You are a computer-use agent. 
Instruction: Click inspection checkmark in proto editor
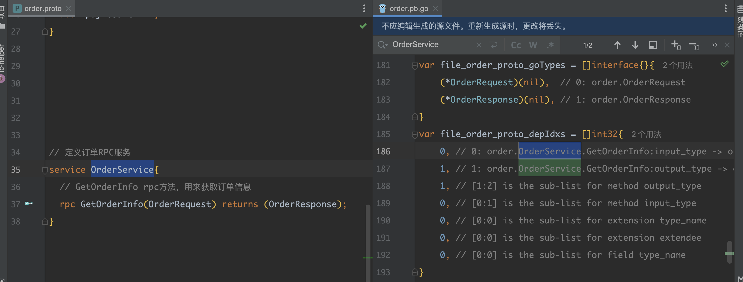click(x=363, y=26)
